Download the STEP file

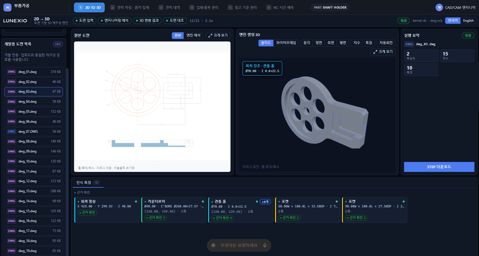(x=439, y=167)
